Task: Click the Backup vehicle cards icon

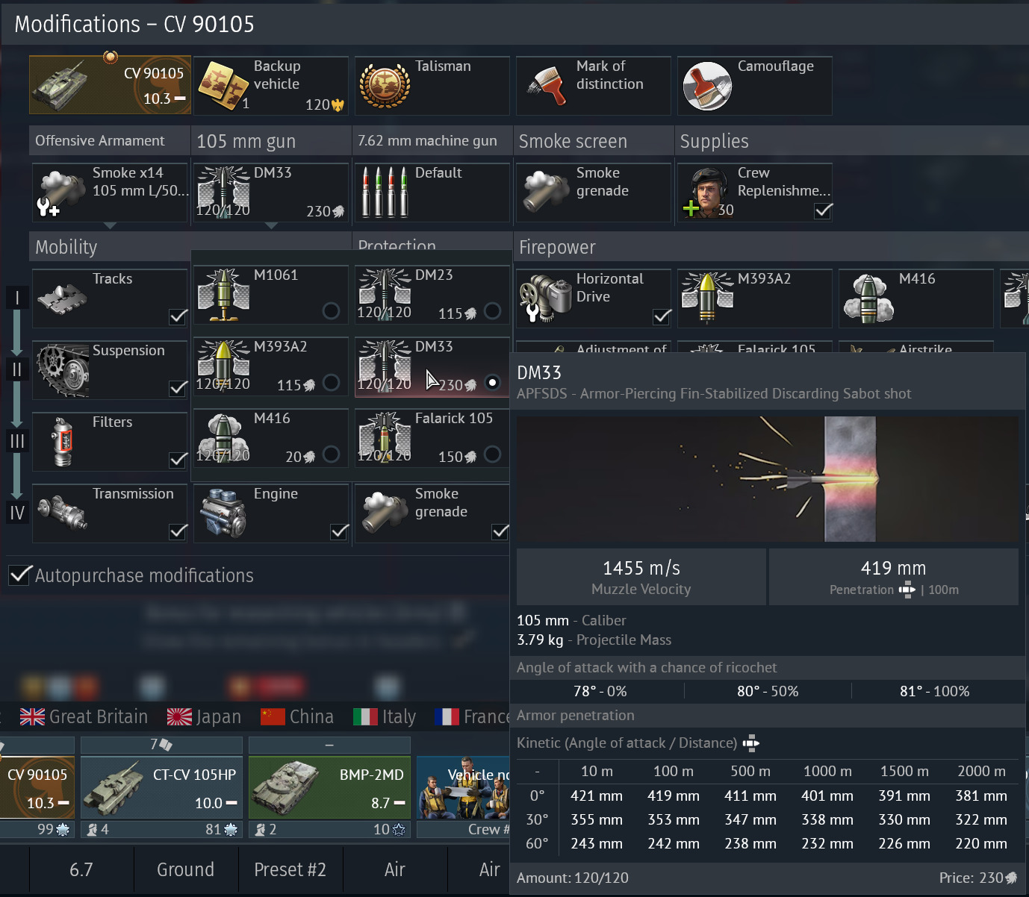Action: coord(223,87)
